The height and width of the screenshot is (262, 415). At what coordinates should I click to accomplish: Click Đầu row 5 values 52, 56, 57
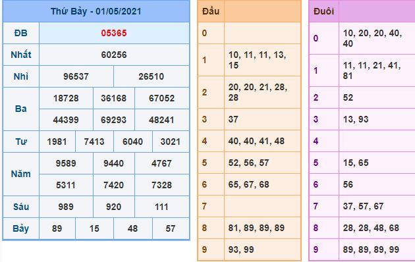248,163
